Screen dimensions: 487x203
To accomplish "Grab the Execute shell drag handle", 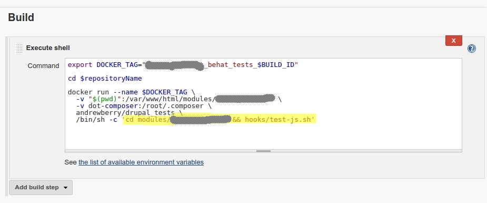I will [19, 48].
